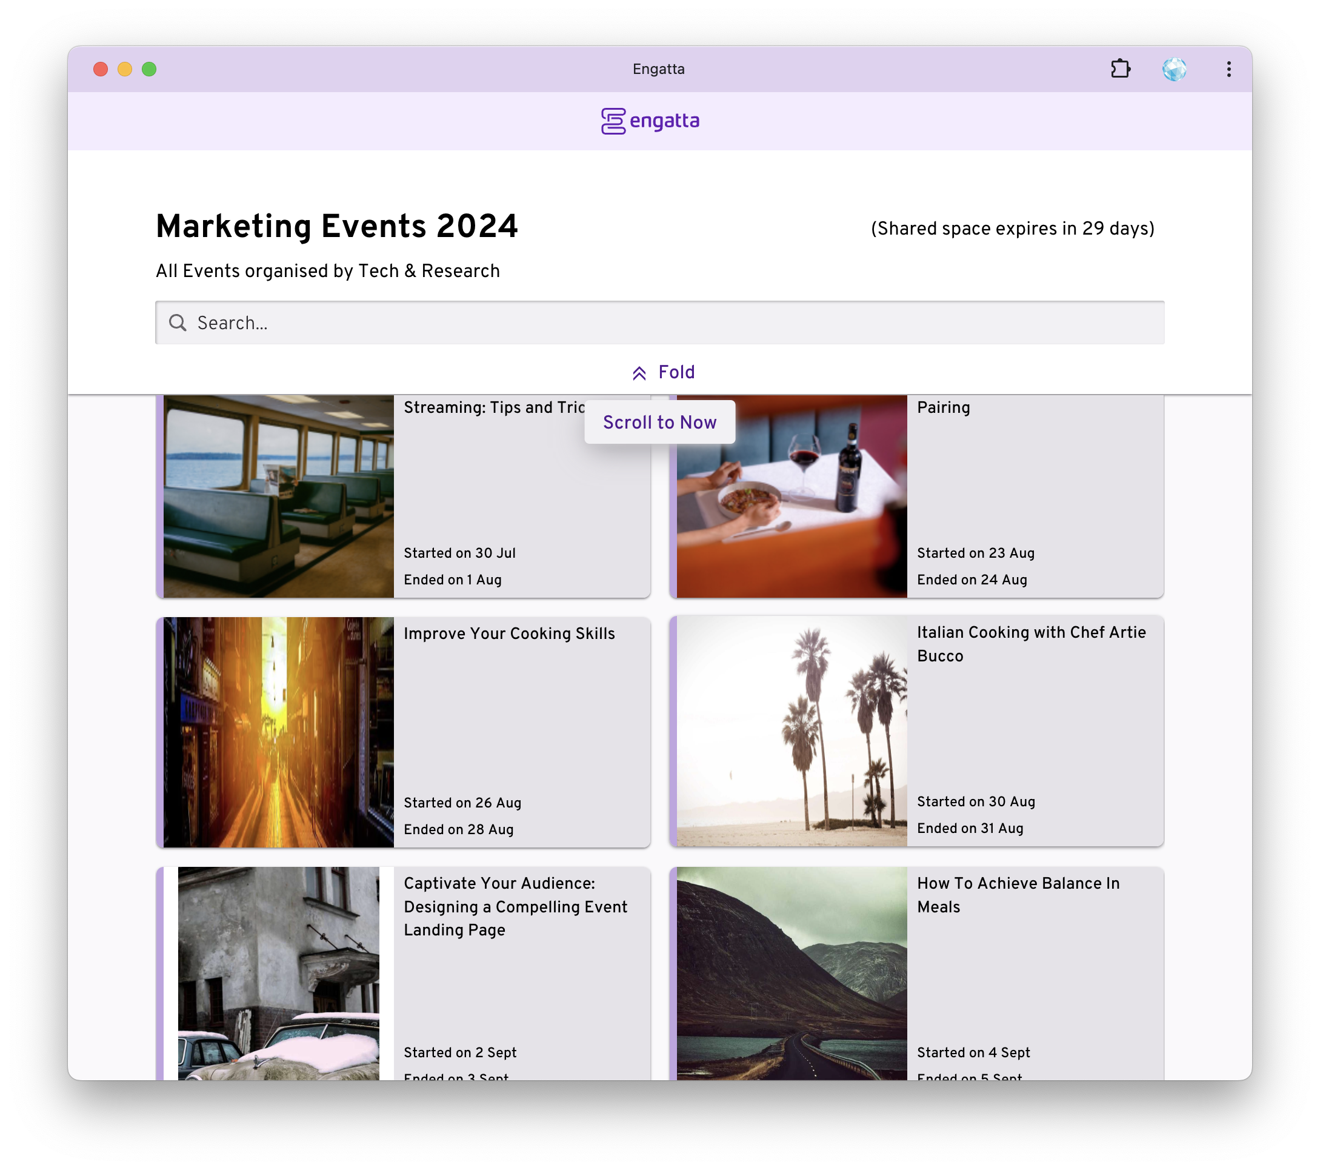Open ferry interior event thumbnail
This screenshot has height=1170, width=1320.
tap(278, 496)
